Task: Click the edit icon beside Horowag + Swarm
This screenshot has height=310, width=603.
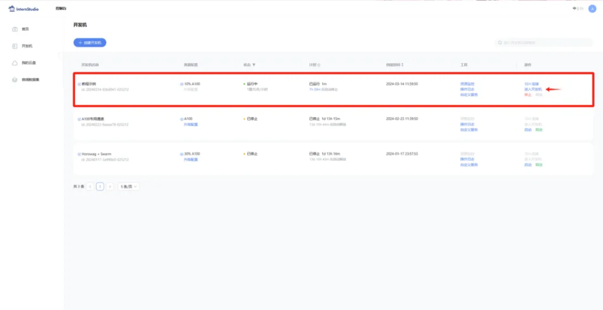Action: point(79,154)
